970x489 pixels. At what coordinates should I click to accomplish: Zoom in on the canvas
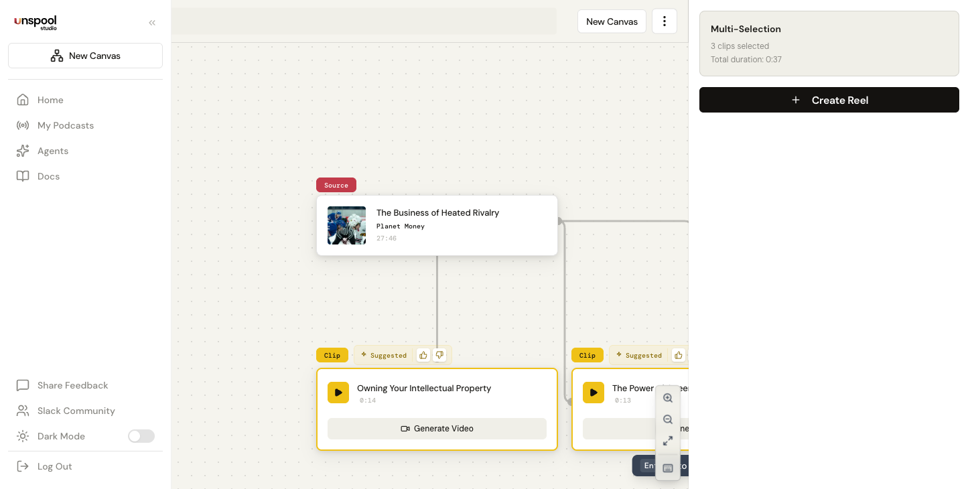[x=667, y=398]
